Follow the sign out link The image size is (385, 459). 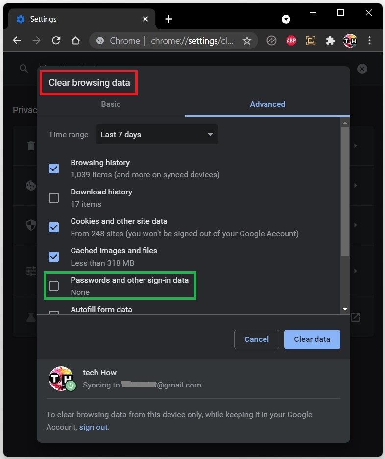click(x=93, y=427)
